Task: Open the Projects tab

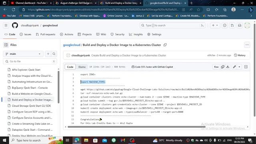Action: (84, 34)
